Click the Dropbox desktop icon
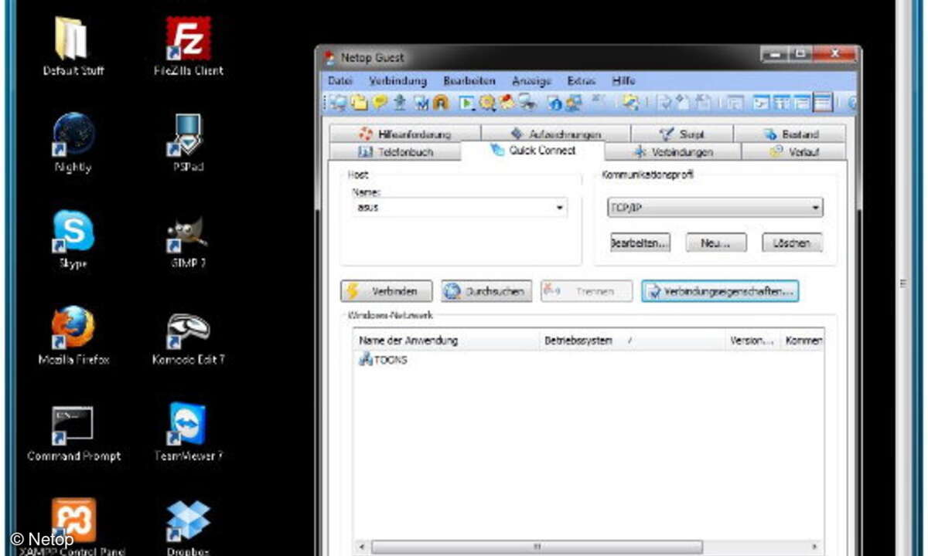 click(x=188, y=529)
